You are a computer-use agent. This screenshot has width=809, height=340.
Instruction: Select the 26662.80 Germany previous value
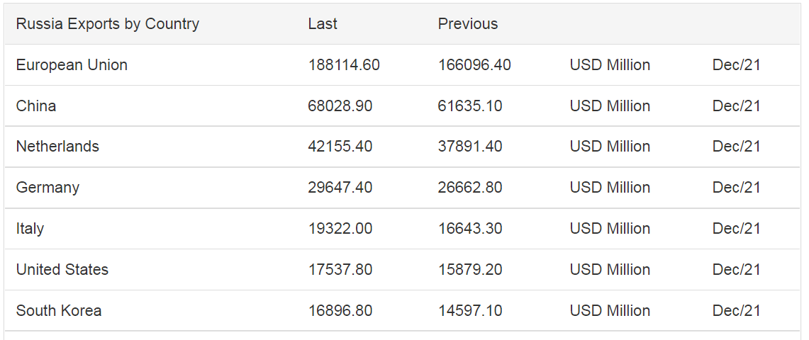coord(470,188)
